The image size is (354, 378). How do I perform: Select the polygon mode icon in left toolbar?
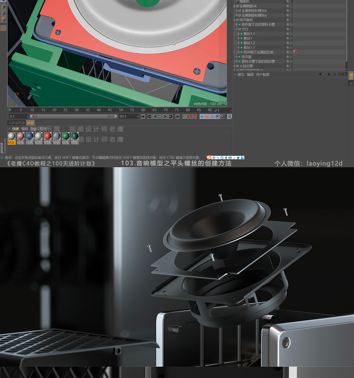click(3, 19)
